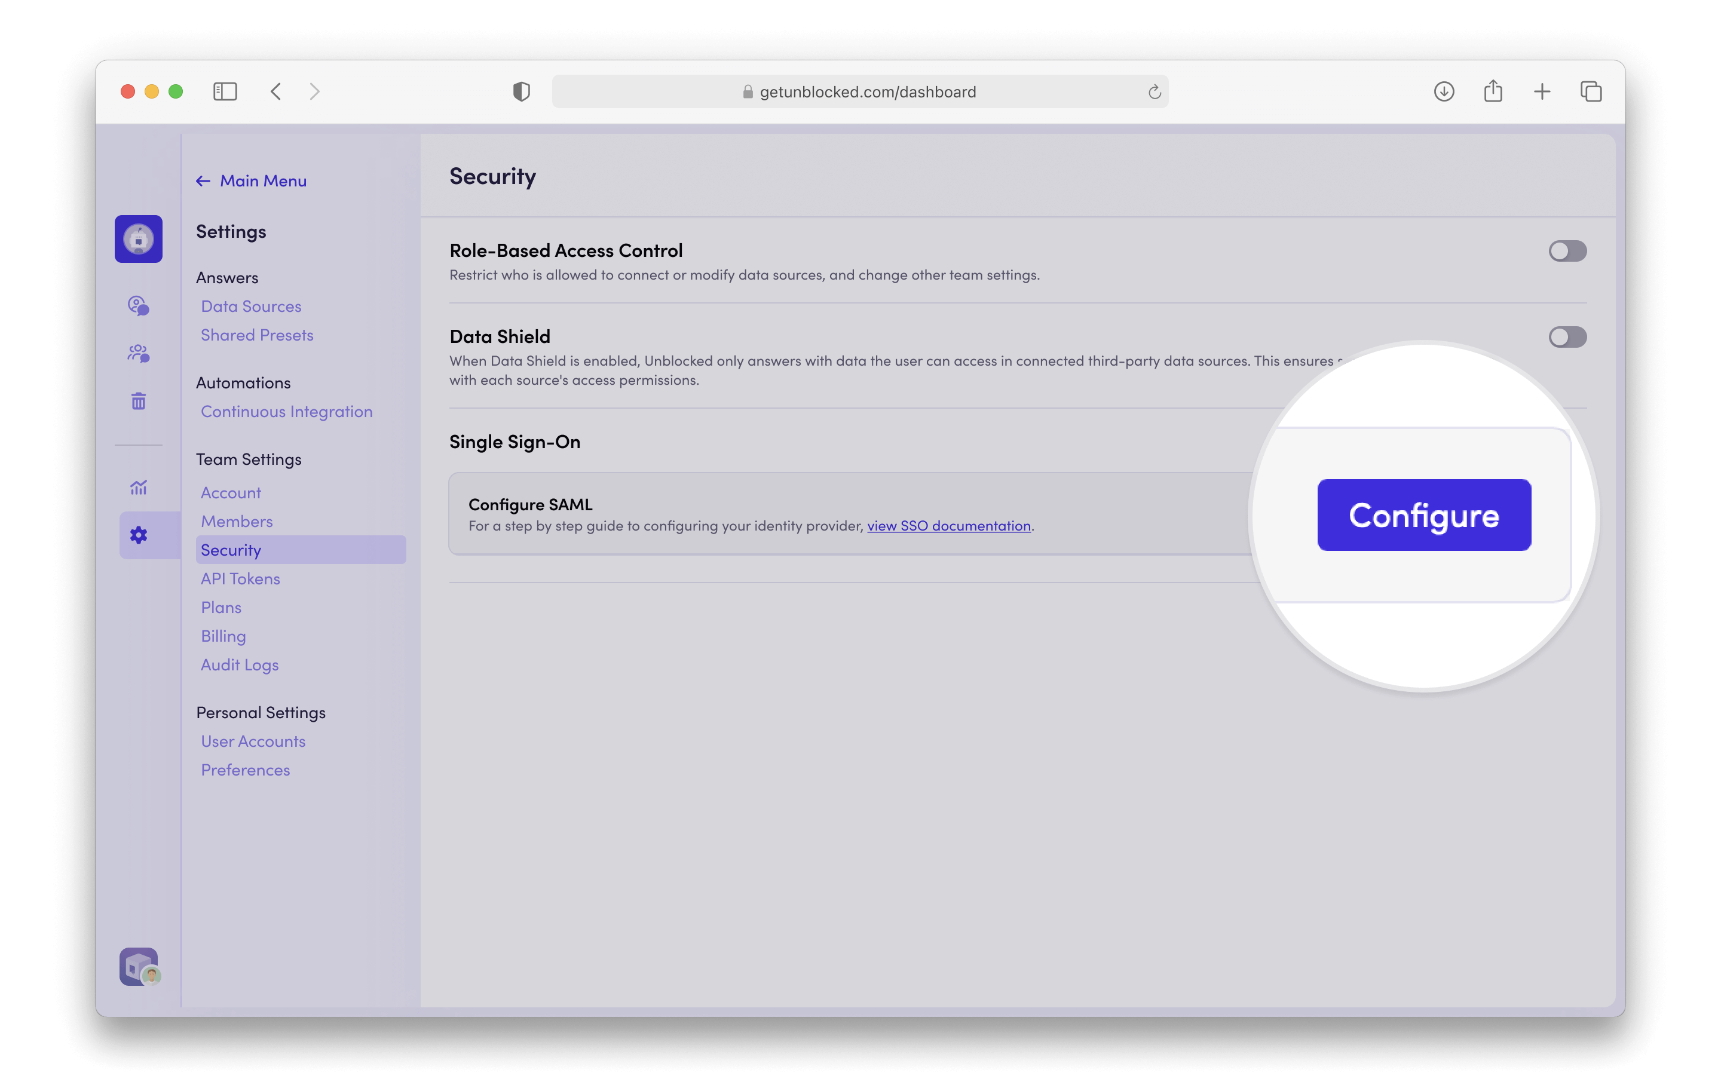Reload the page in address bar
The width and height of the screenshot is (1721, 1088).
[1153, 91]
